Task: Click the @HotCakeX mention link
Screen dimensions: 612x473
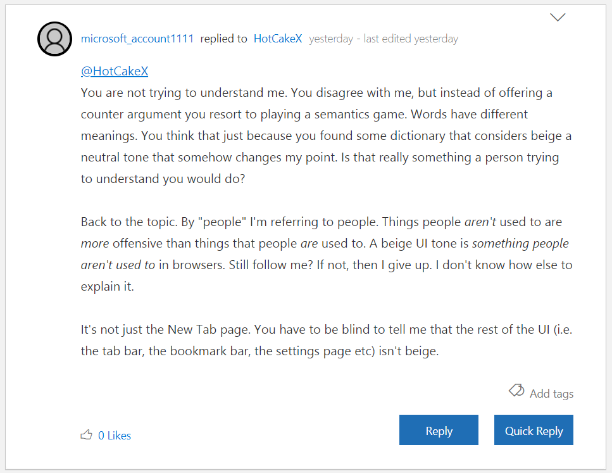Action: (x=115, y=71)
